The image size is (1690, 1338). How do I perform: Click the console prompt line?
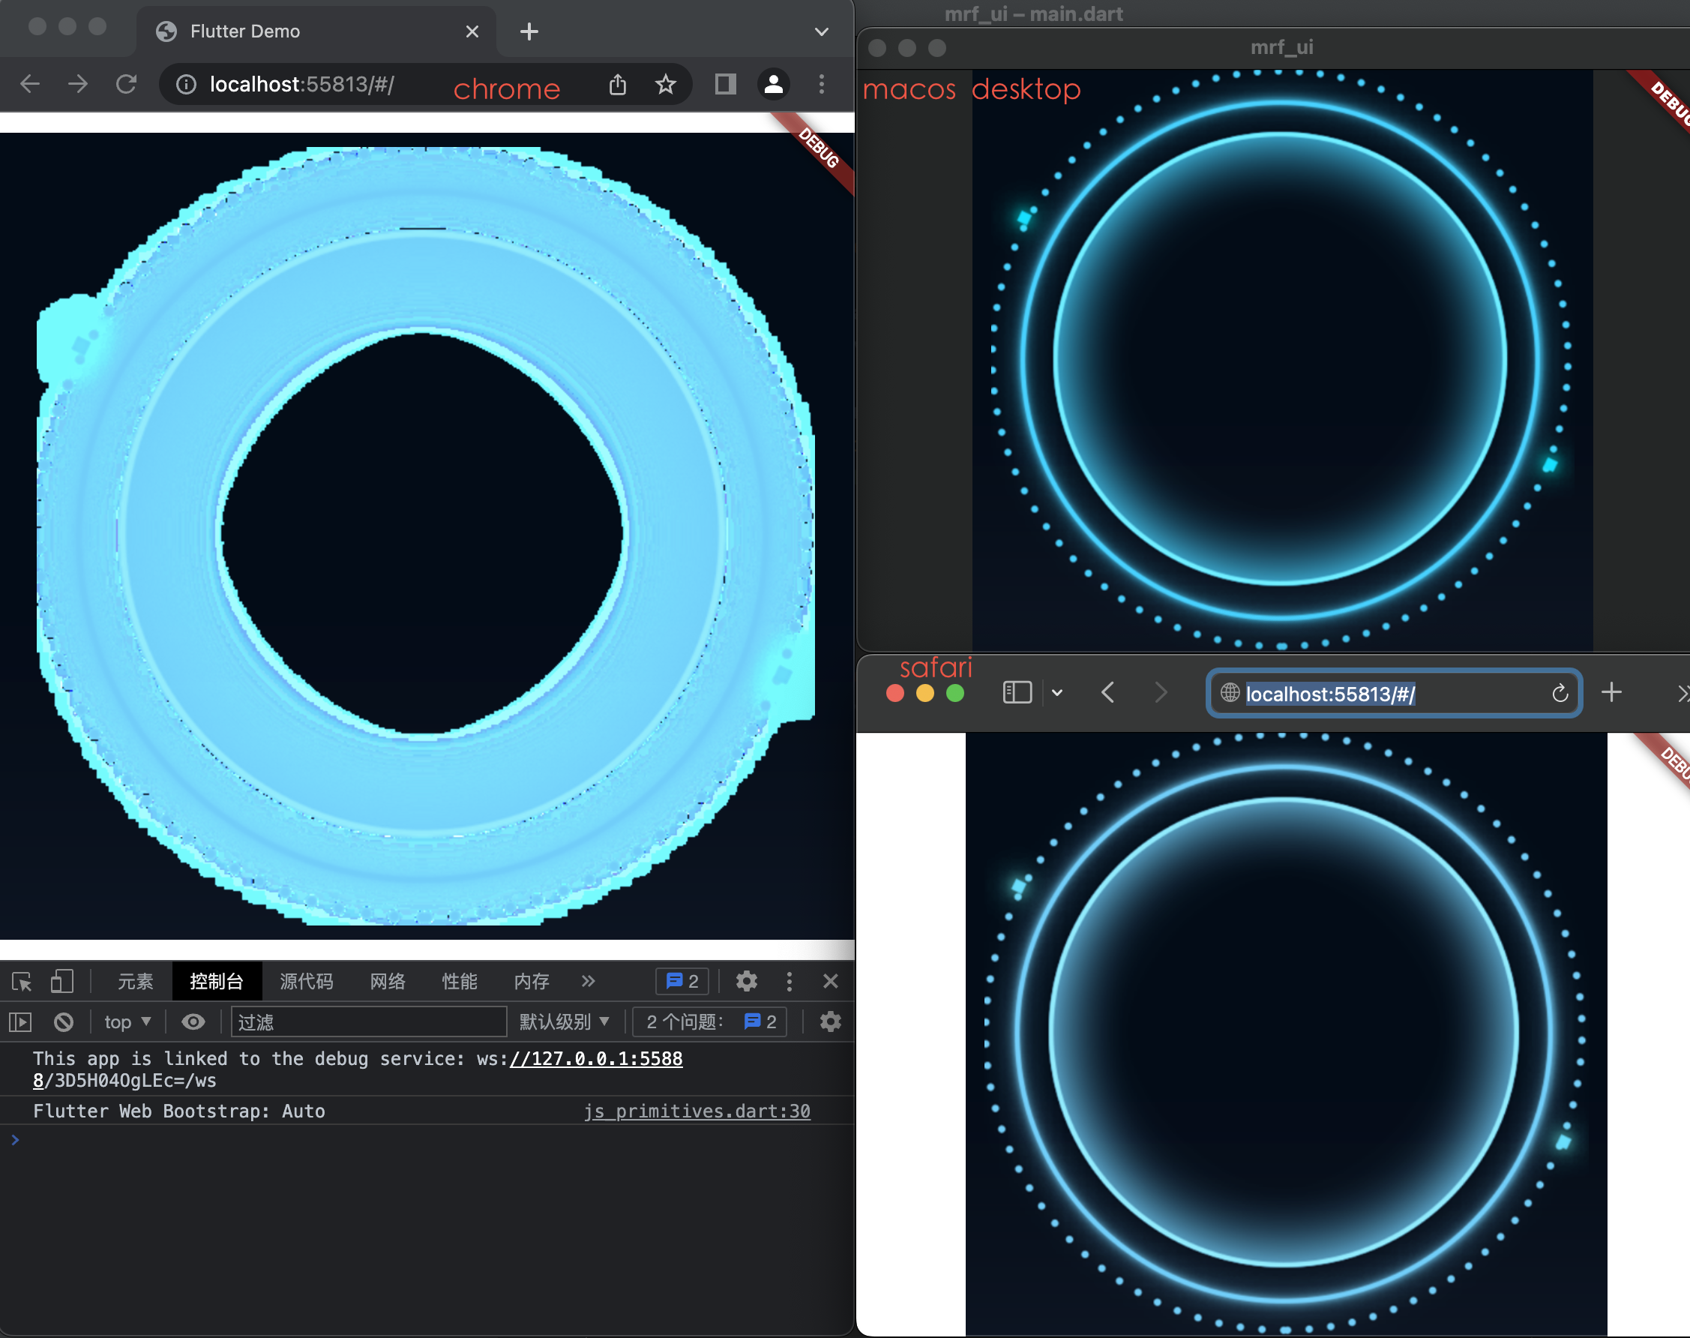pyautogui.click(x=427, y=1139)
